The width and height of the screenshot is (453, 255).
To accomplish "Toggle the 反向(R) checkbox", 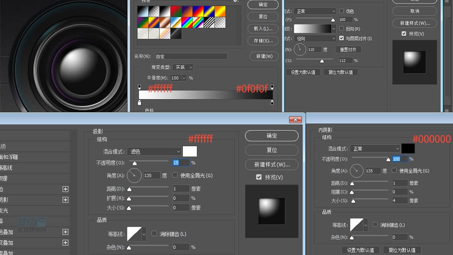I will coord(341,28).
